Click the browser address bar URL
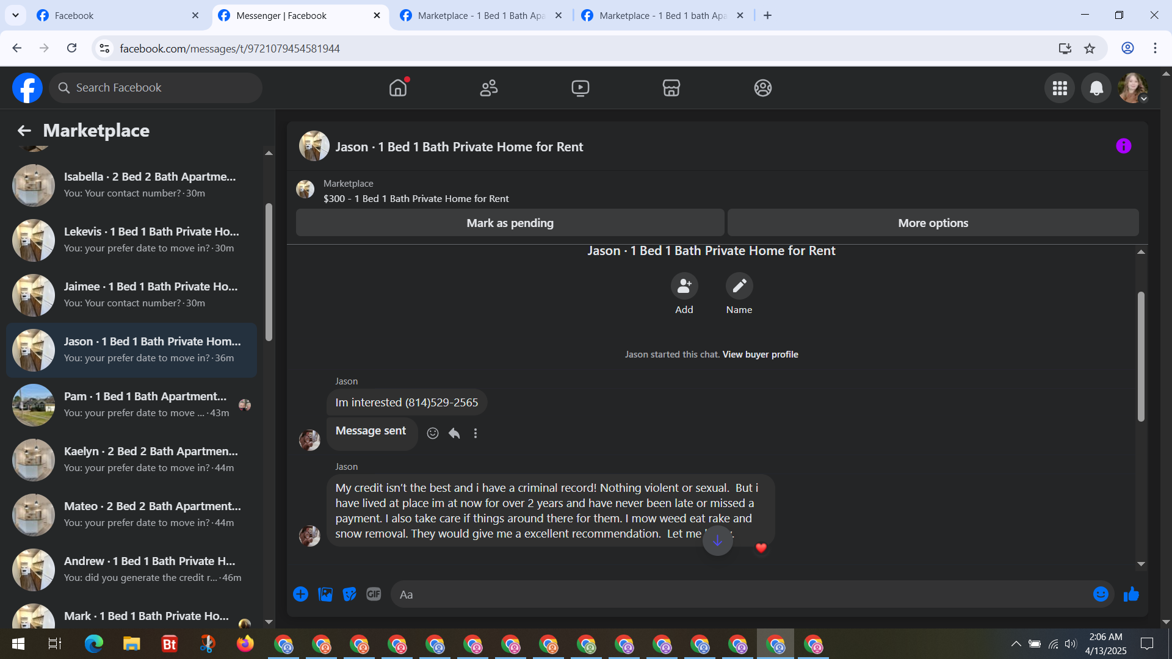This screenshot has width=1172, height=659. point(230,48)
